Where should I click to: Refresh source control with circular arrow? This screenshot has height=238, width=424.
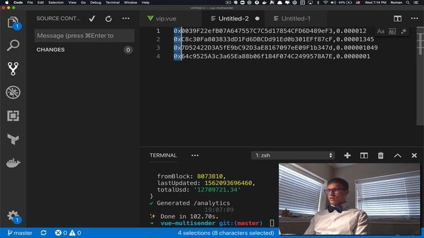[x=109, y=19]
